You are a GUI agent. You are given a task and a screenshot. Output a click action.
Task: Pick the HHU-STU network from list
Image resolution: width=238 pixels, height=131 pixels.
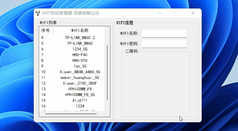80,60
